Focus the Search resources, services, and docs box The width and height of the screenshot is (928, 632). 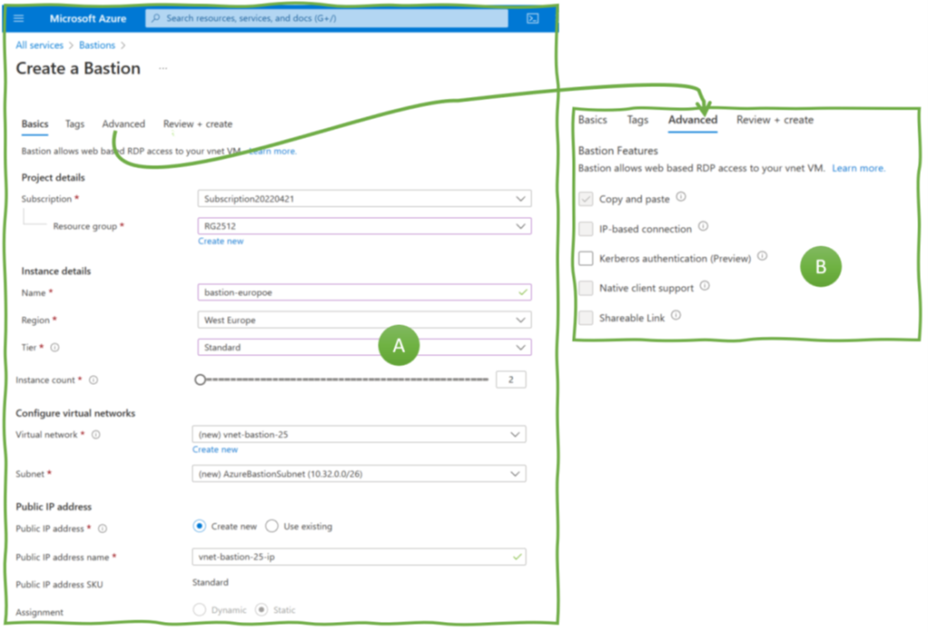click(326, 18)
